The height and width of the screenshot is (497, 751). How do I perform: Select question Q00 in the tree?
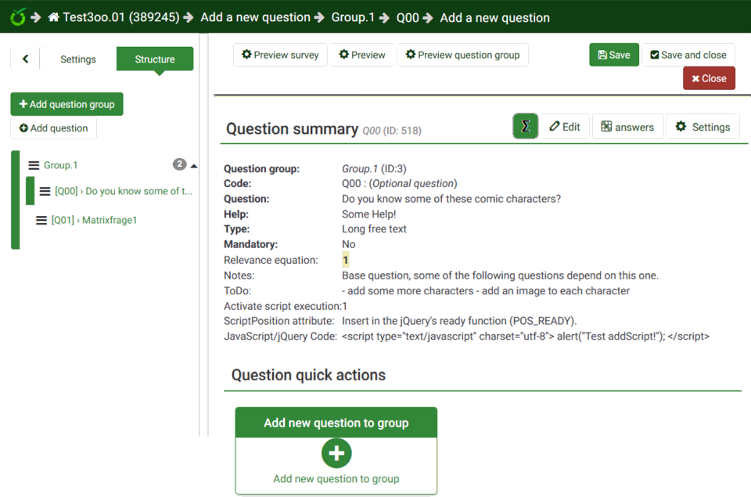click(x=124, y=191)
